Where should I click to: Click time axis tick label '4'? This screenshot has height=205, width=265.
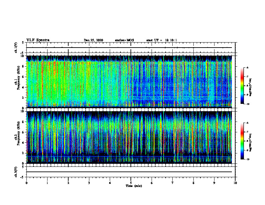(x=110, y=183)
